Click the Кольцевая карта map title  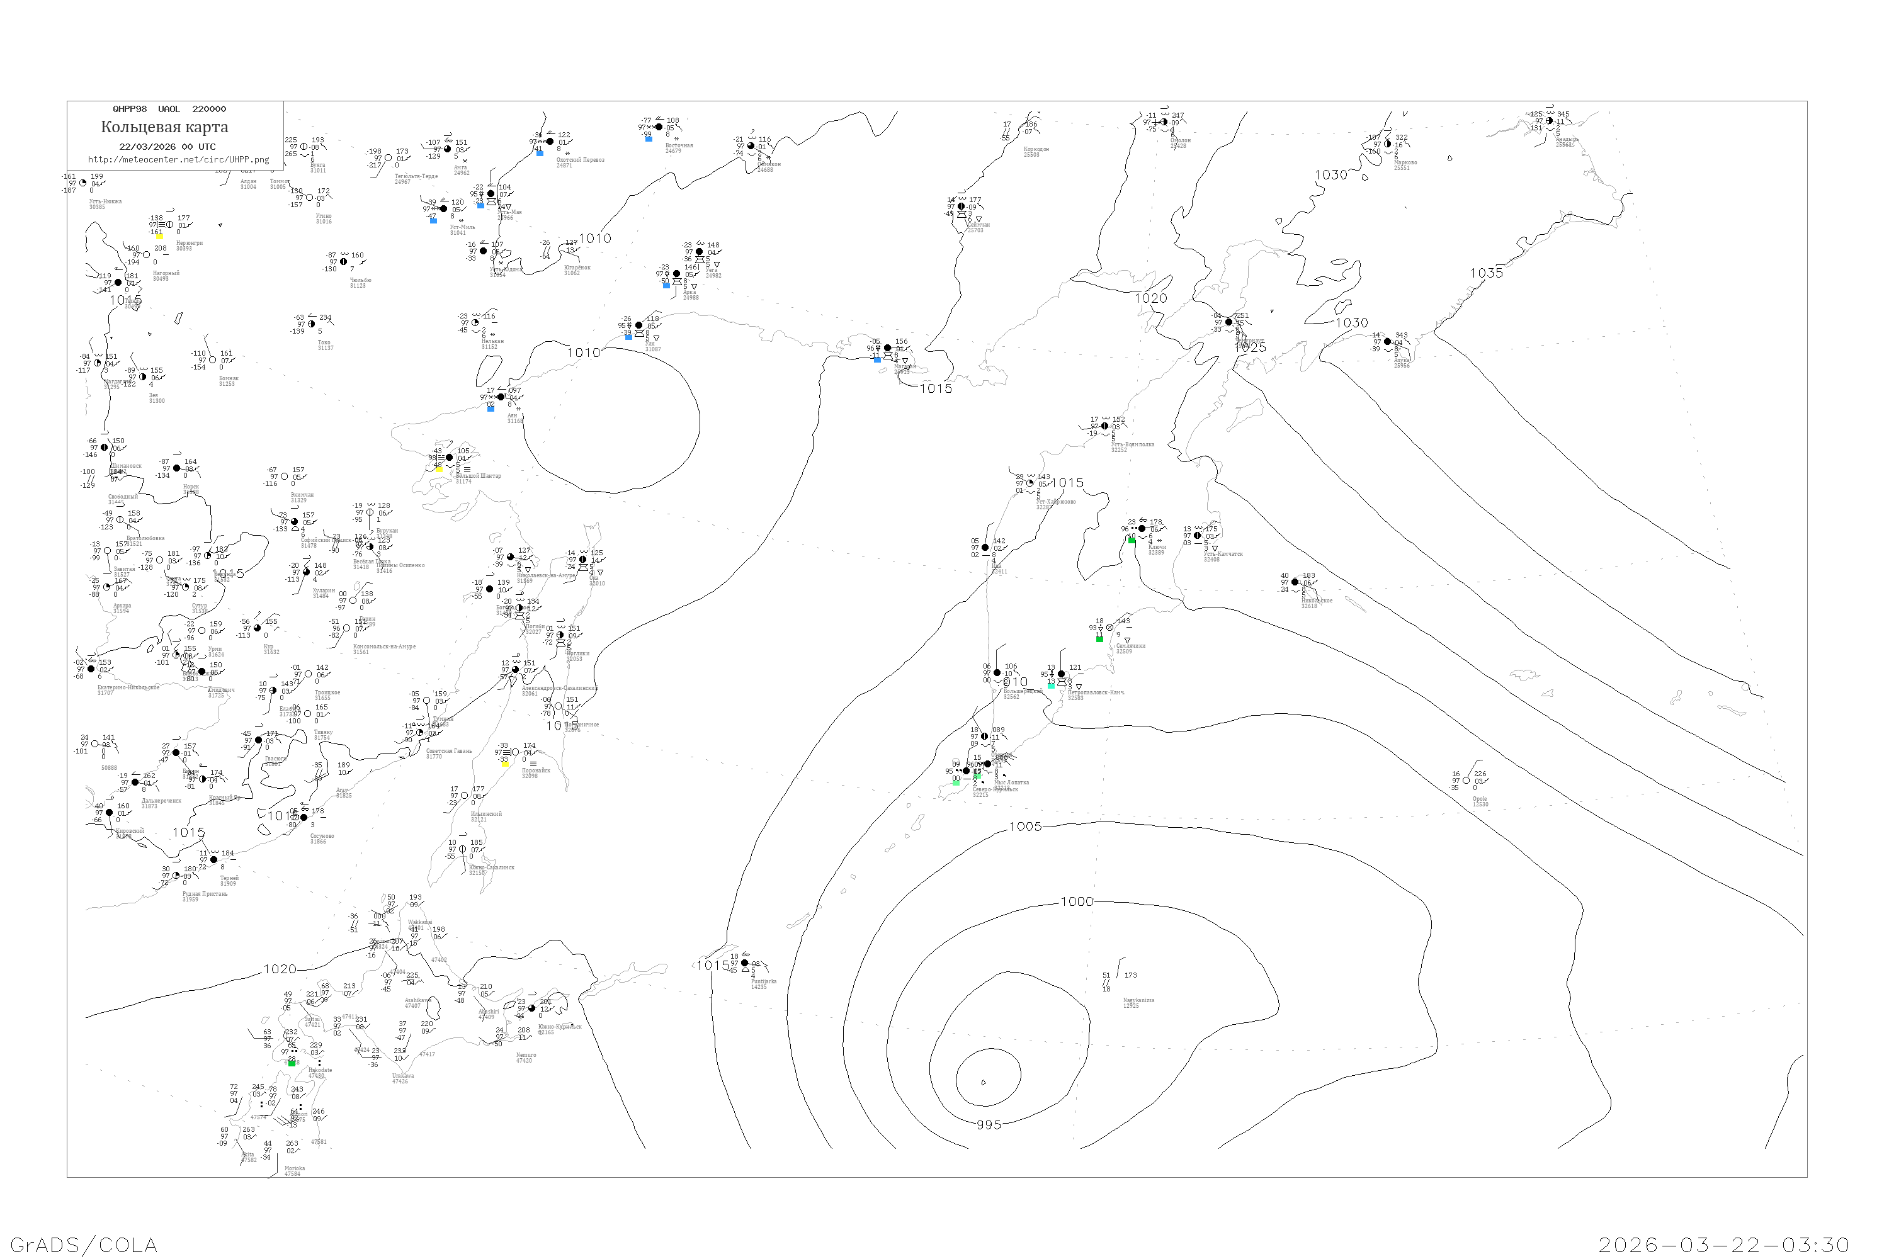click(164, 127)
